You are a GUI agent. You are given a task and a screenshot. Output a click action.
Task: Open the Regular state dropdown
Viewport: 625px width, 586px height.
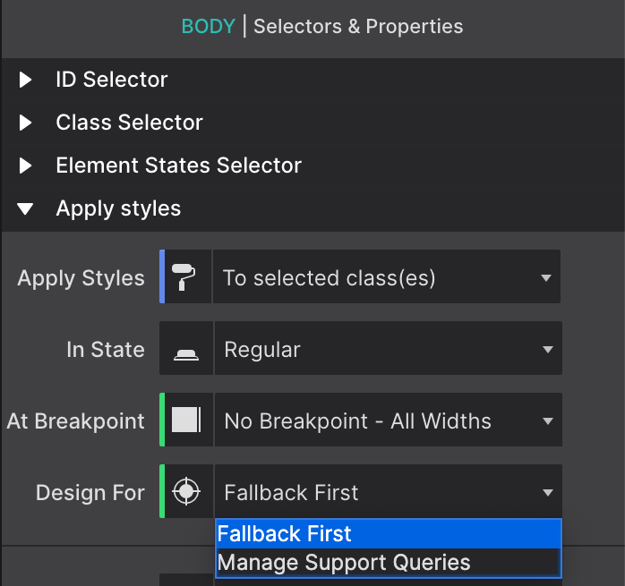(x=389, y=348)
